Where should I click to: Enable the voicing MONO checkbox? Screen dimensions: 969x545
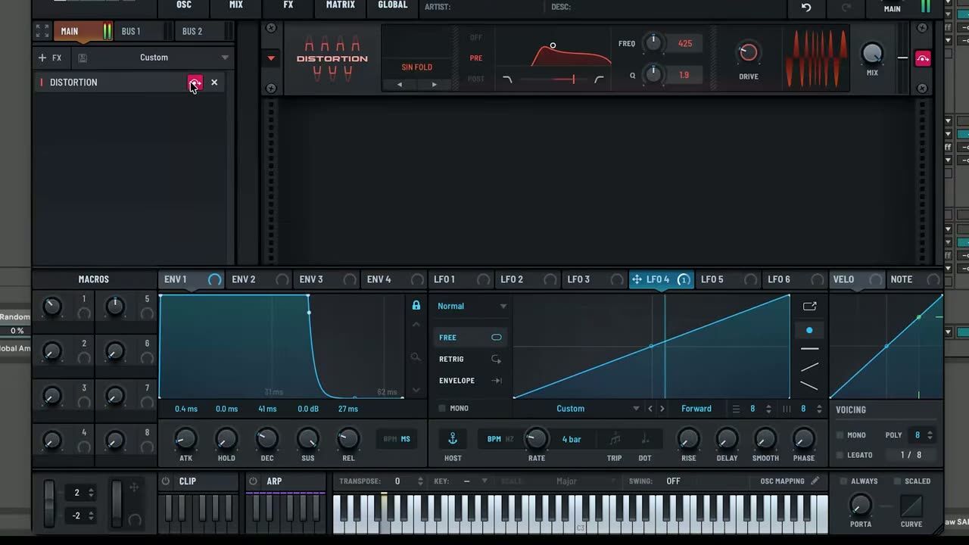[840, 435]
